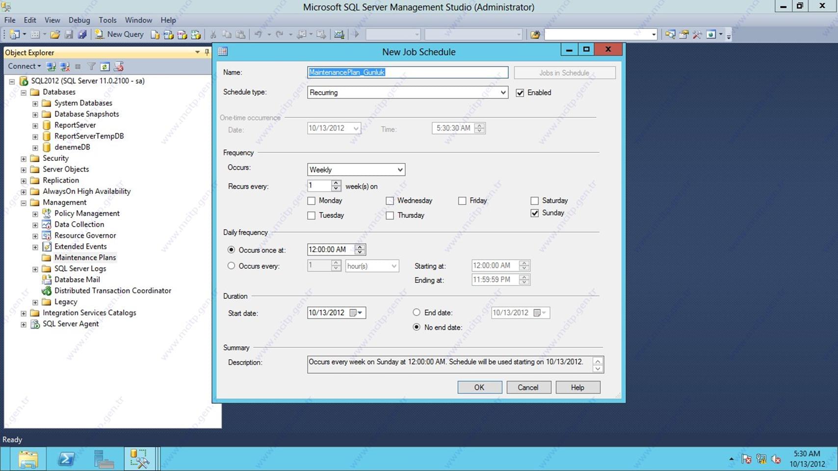Click New Query in the toolbar
Image resolution: width=838 pixels, height=471 pixels.
pyautogui.click(x=119, y=34)
